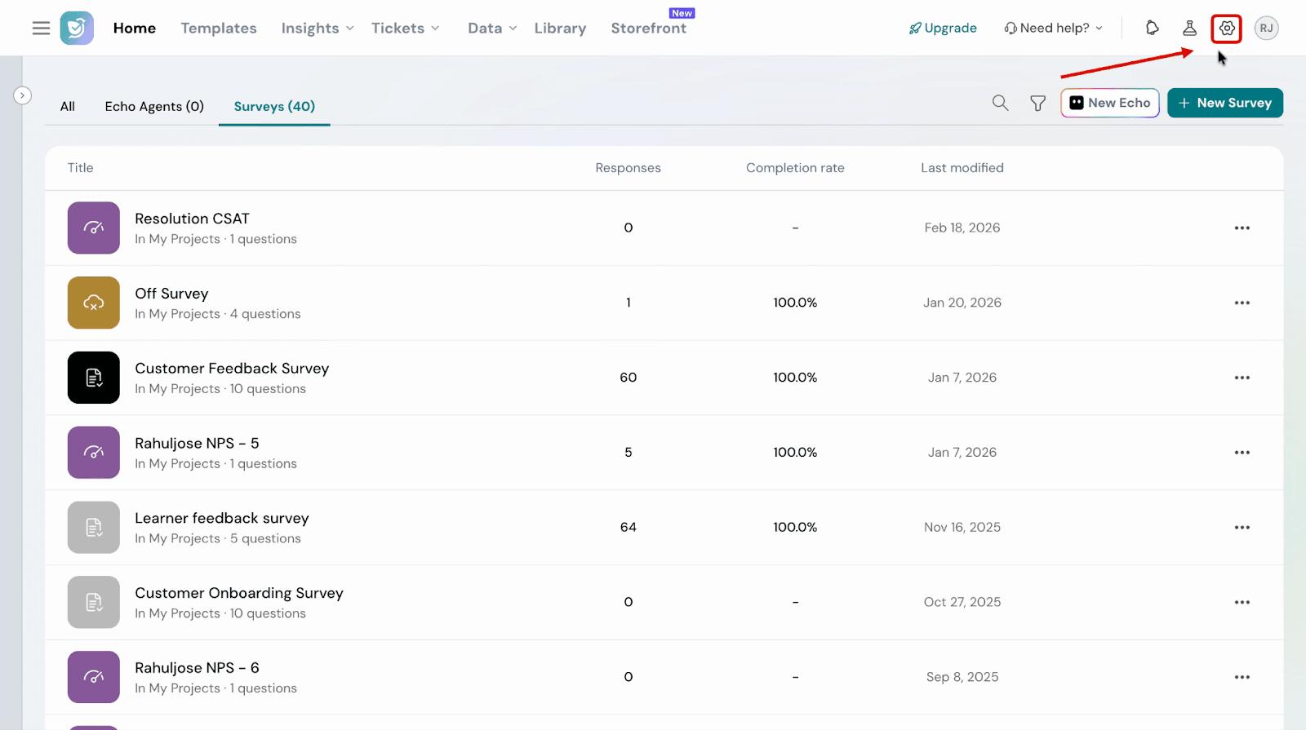Click the Rahuljose NPS - 6 icon
Image resolution: width=1306 pixels, height=730 pixels.
[x=94, y=677]
